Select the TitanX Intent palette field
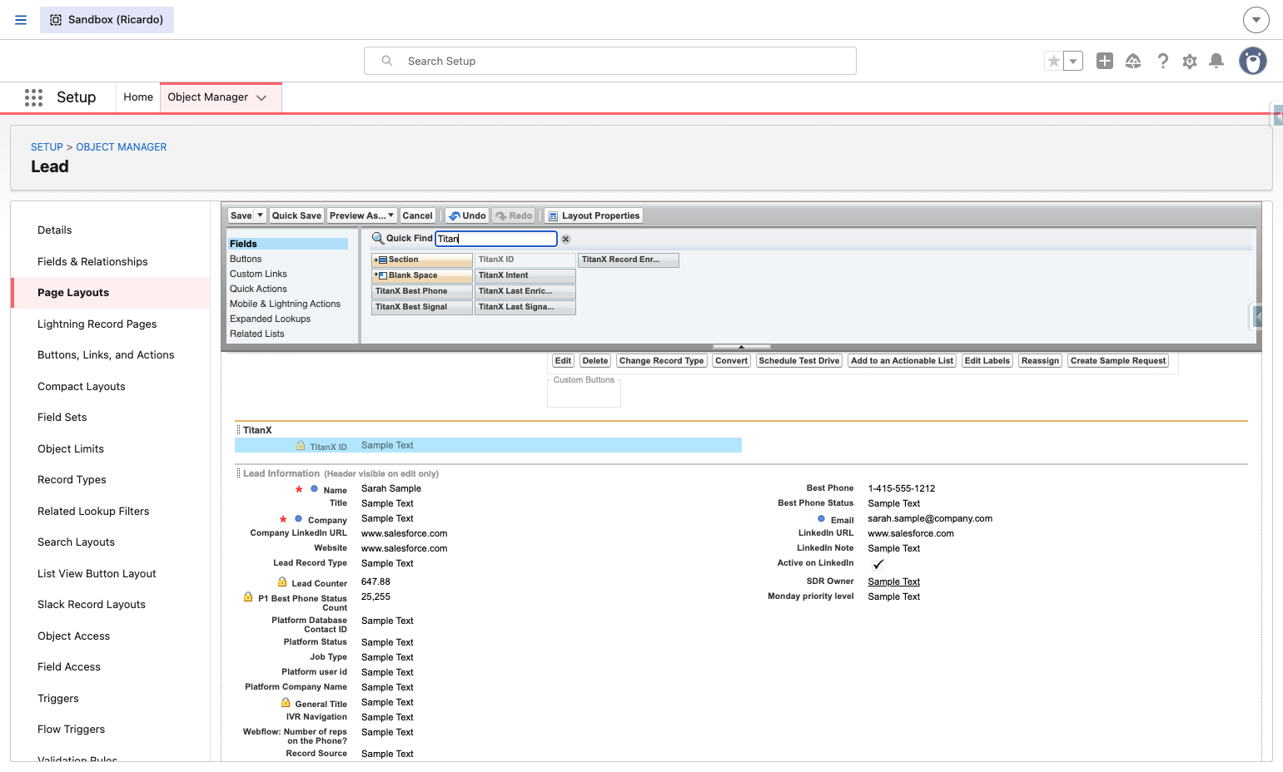Viewport: 1283px width, 772px height. pyautogui.click(x=525, y=275)
